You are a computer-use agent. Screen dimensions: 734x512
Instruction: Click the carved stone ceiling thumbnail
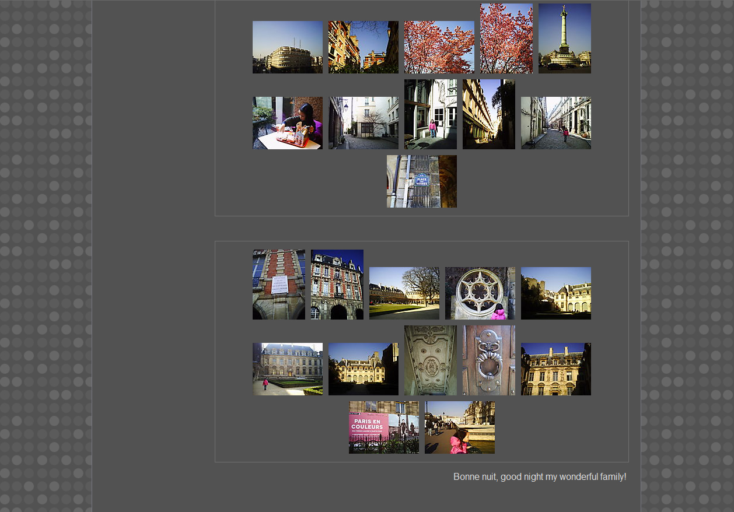click(430, 360)
